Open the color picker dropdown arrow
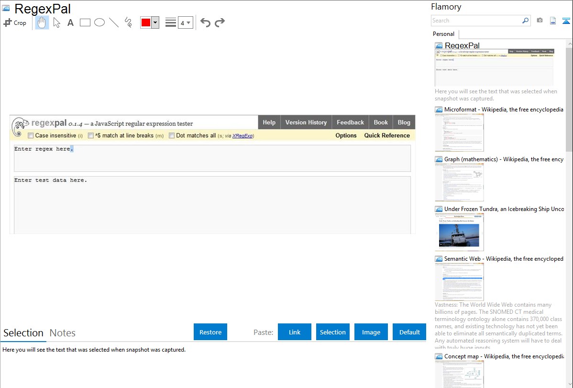 (x=155, y=22)
